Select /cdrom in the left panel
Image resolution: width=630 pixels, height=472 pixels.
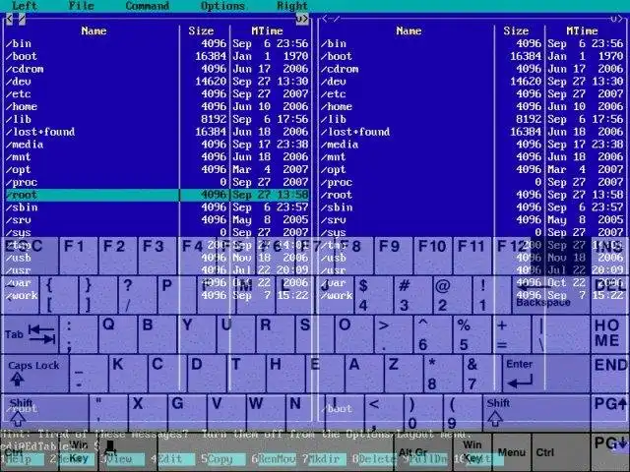25,69
